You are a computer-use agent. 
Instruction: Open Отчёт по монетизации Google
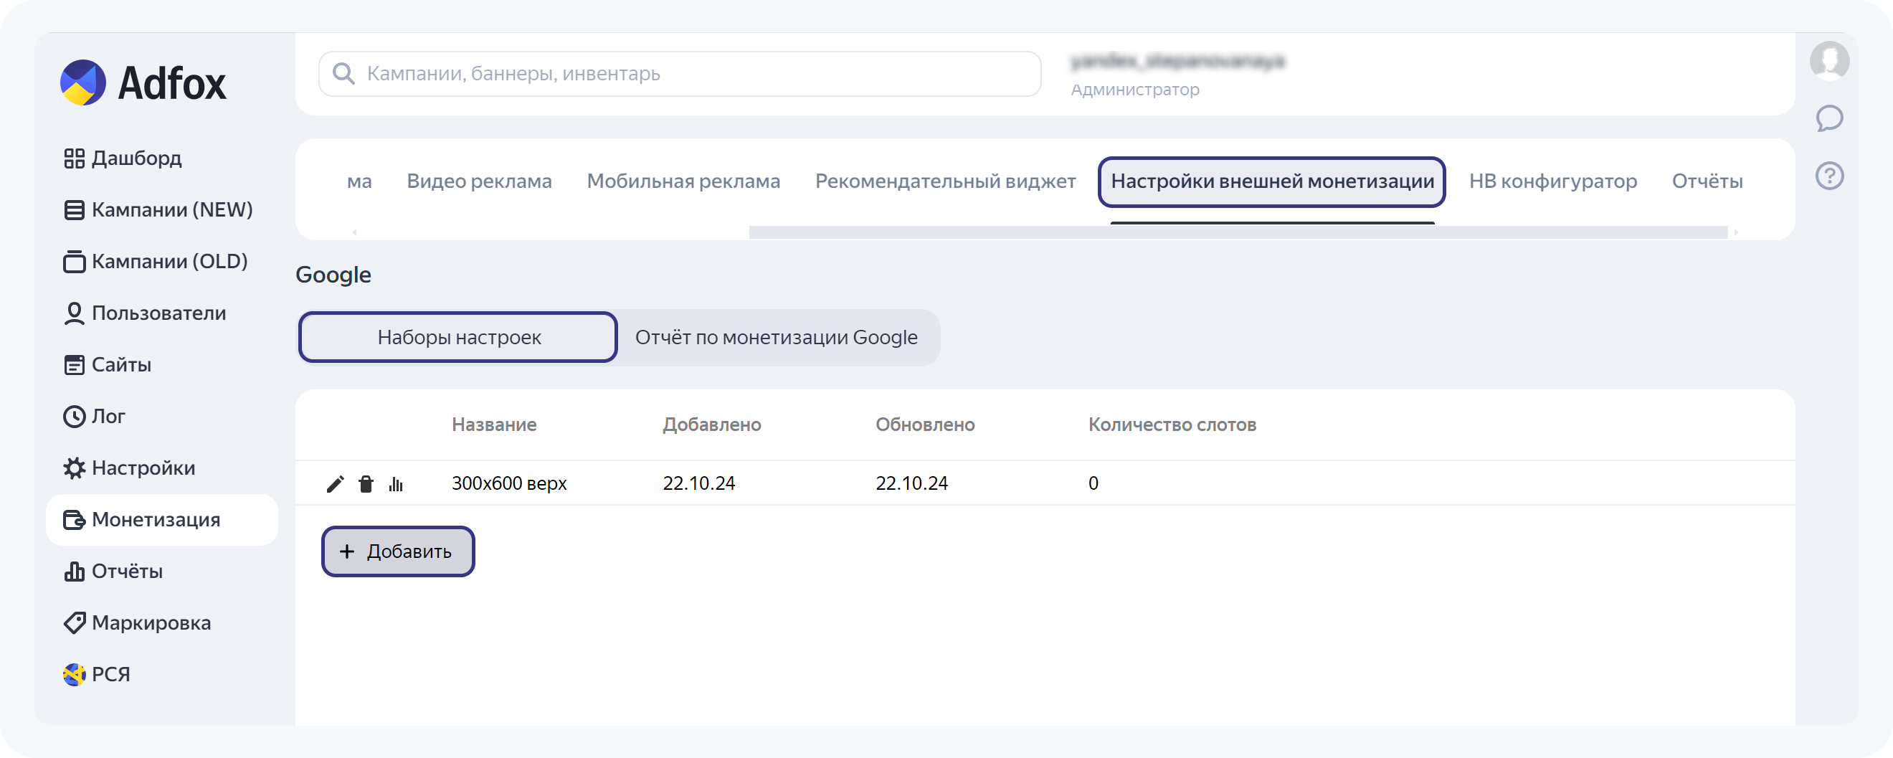coord(776,338)
